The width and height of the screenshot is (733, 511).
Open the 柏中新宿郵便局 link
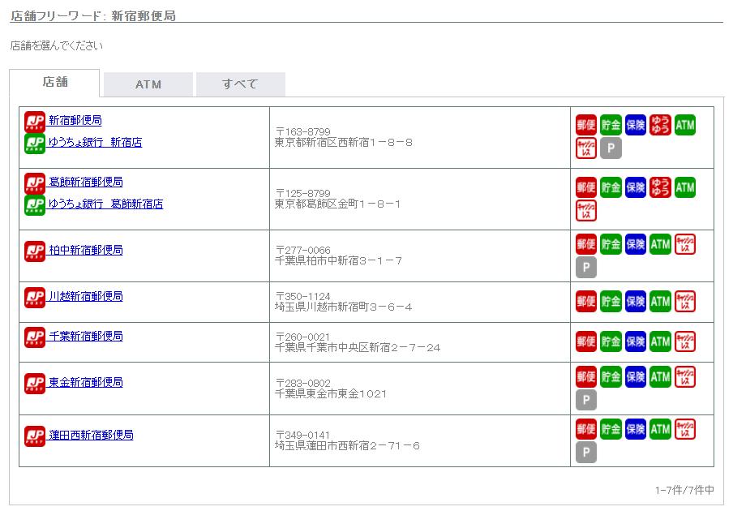[x=86, y=251]
